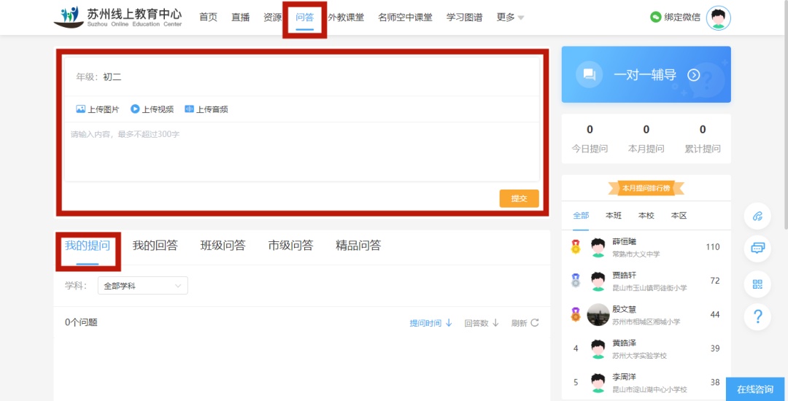Click the upload video (上传视频) icon
Viewport: 788px width, 401px height.
(x=135, y=109)
